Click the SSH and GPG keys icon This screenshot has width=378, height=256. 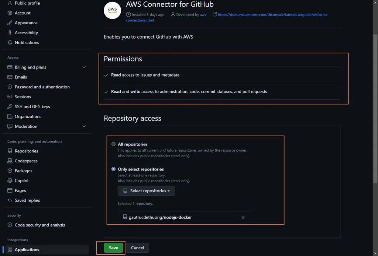[10, 107]
